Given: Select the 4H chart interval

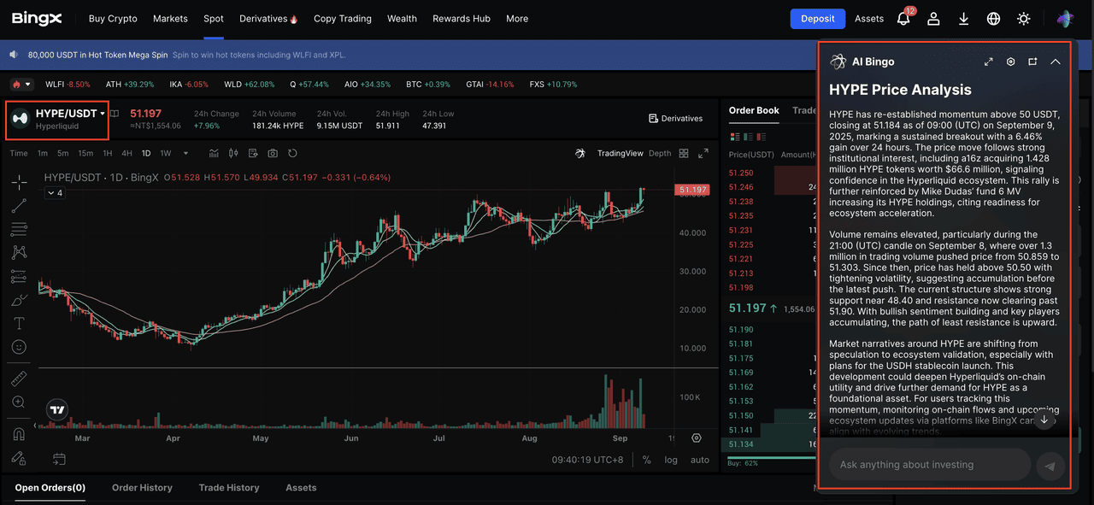Looking at the screenshot, I should [x=126, y=154].
